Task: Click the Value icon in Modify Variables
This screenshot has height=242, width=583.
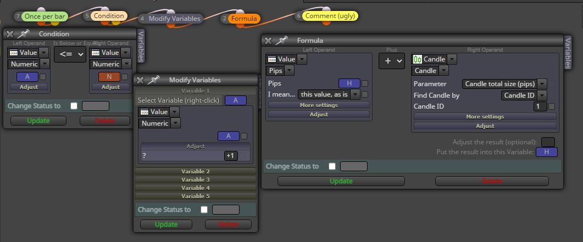Action: 145,112
